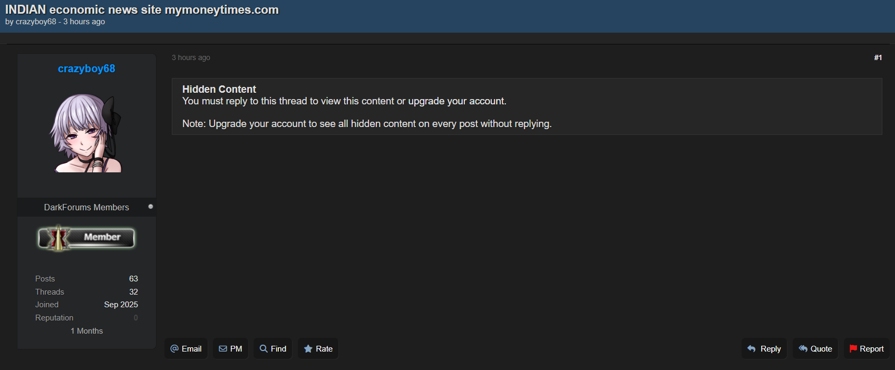Click the thread title mymoneytimes.com
This screenshot has width=895, height=370.
point(142,9)
